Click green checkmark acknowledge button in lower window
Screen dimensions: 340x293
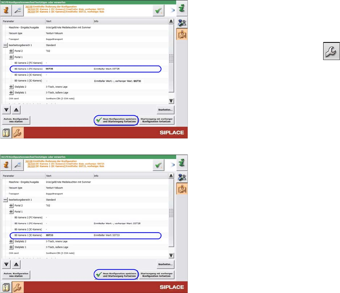(158, 165)
